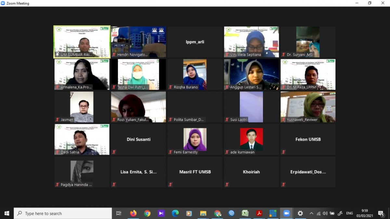The image size is (390, 219).
Task: Open the Wi-Fi network flyout
Action: point(318,213)
